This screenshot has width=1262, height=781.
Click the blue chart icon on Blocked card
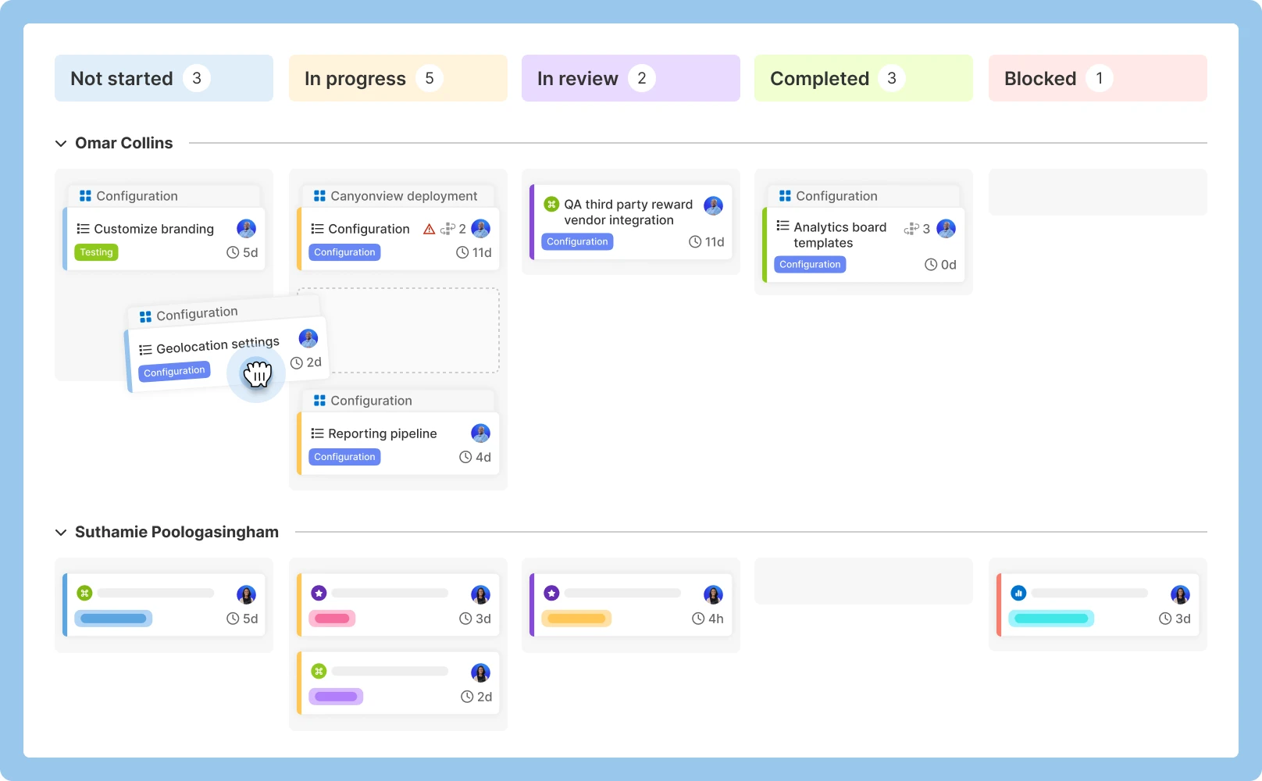[x=1018, y=594]
